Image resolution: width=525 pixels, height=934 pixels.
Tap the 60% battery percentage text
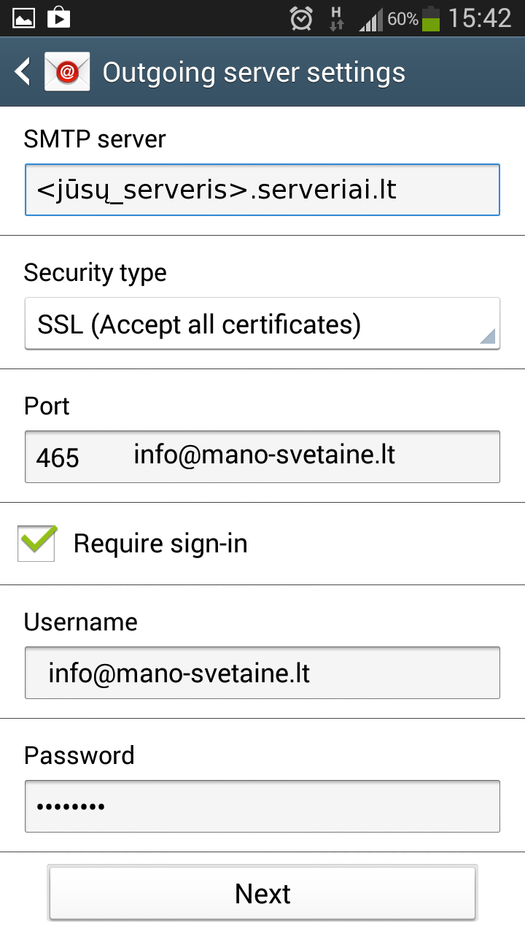(402, 20)
